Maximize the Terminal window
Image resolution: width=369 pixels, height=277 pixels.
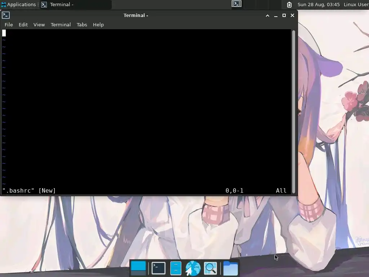pos(284,15)
